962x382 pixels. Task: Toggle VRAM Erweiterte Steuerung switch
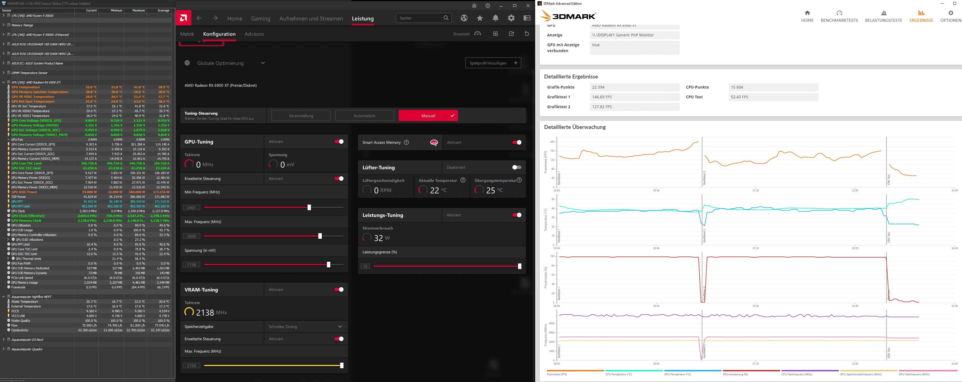[339, 339]
